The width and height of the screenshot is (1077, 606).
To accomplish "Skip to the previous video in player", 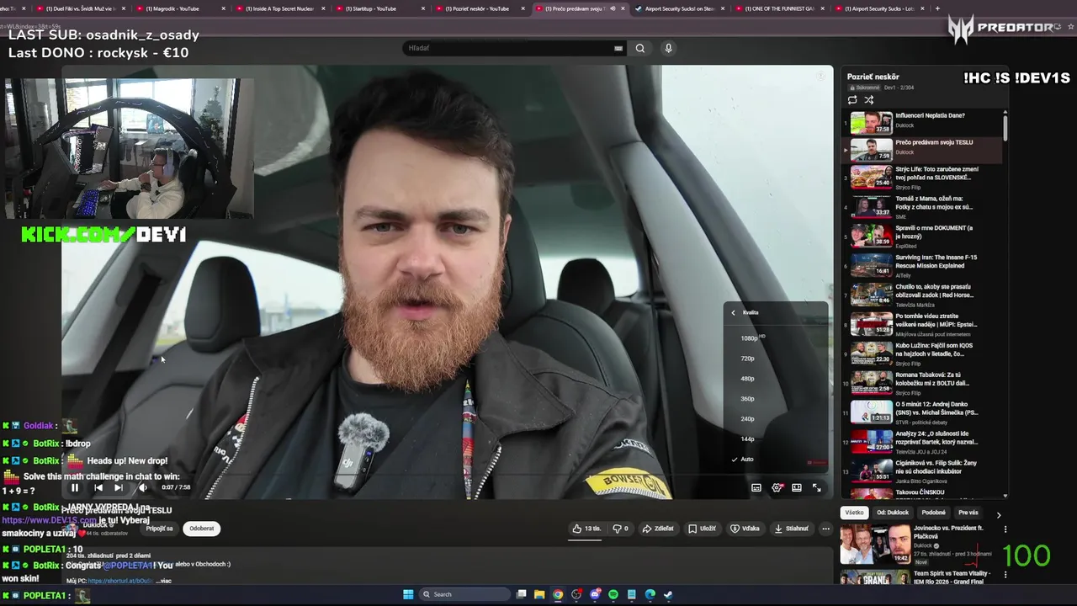I will tap(98, 487).
